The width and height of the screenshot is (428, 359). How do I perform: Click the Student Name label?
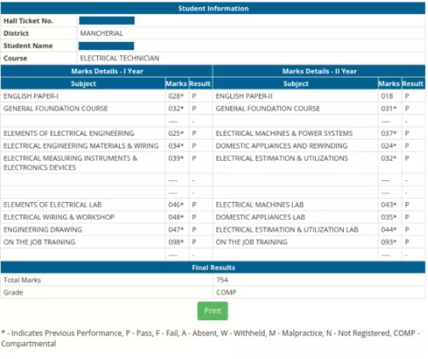(28, 46)
